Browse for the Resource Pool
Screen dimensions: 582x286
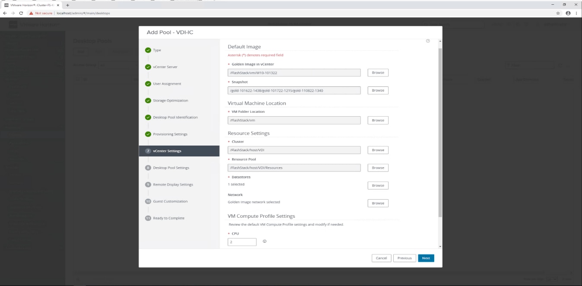pos(378,168)
